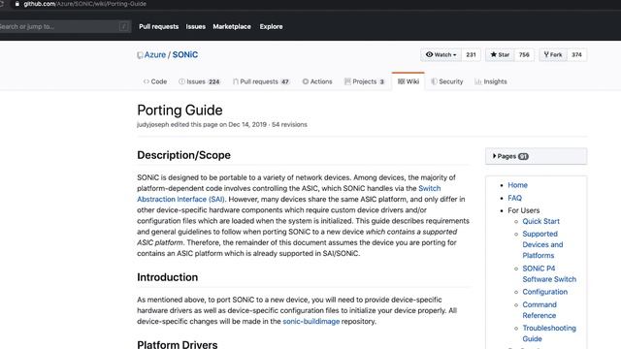Open the Watch dropdown button
621x349 pixels.
pos(441,54)
